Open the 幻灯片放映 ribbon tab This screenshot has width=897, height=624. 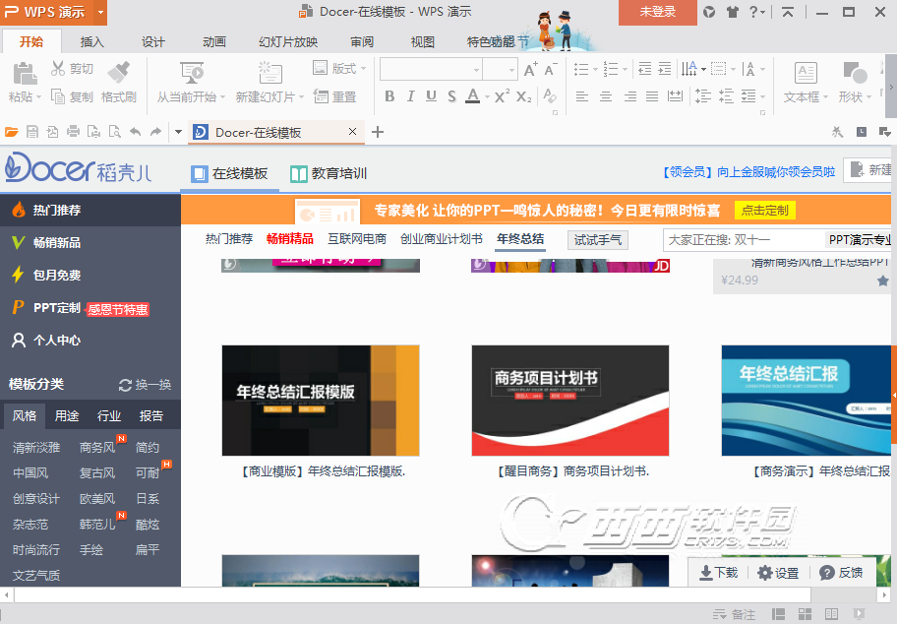pyautogui.click(x=288, y=41)
